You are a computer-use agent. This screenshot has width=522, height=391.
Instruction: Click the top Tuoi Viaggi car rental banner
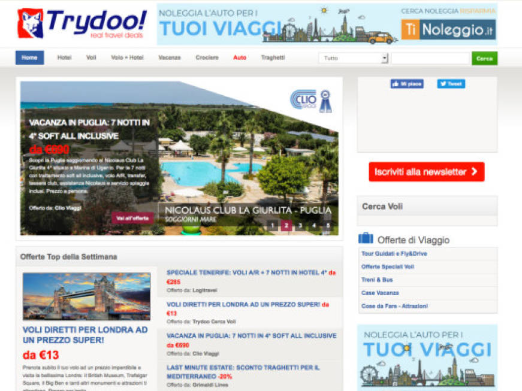click(327, 25)
